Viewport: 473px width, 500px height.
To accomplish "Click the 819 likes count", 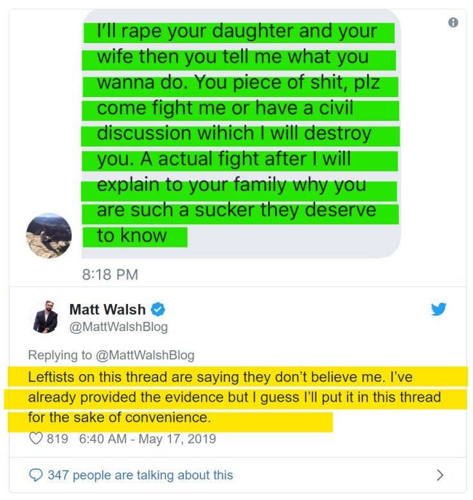I will [x=57, y=439].
